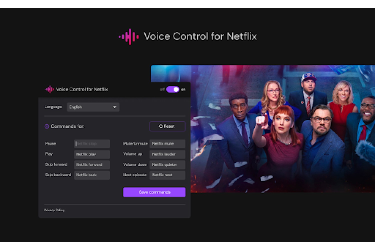
Task: Open the English language dropdown
Action: [x=93, y=107]
